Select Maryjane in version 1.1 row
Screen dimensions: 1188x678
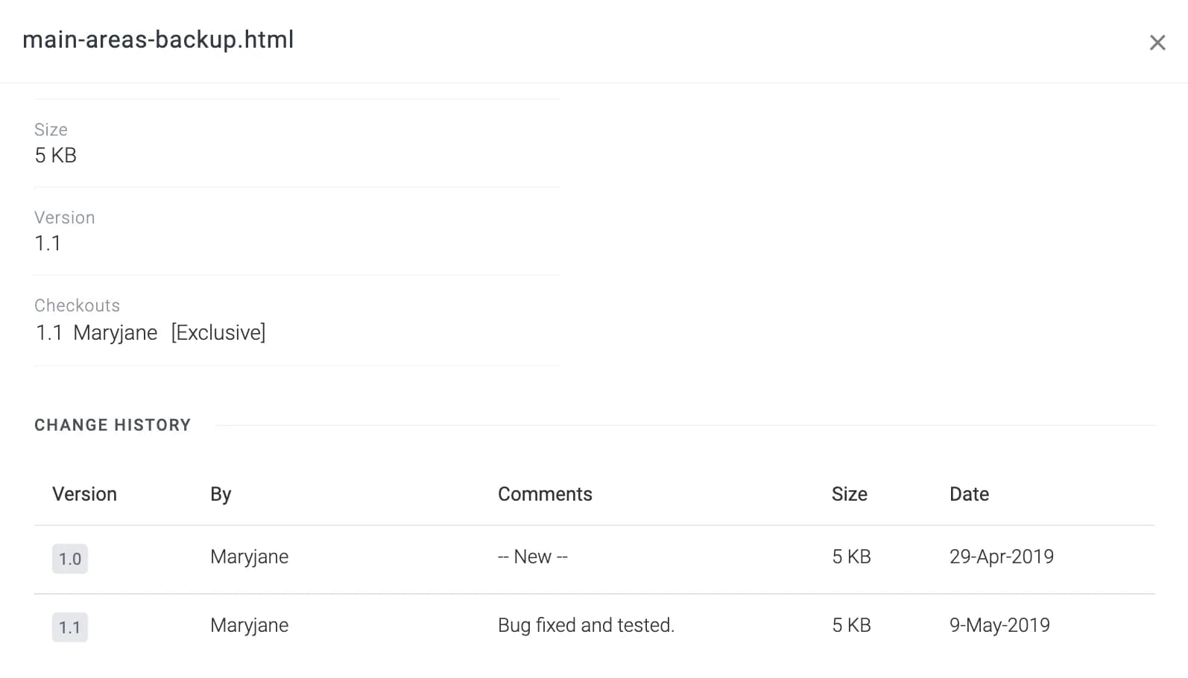coord(249,626)
